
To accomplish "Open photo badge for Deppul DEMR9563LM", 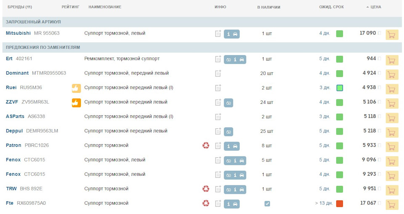I will (229, 132).
